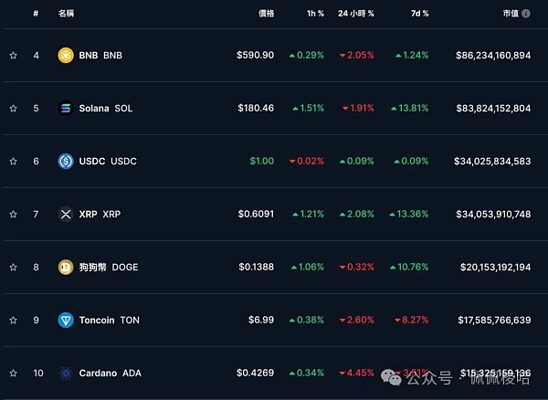Click the Cardano logo icon

click(66, 373)
